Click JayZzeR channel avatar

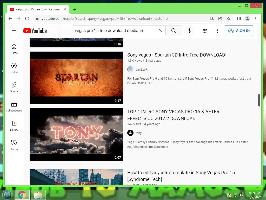point(130,69)
